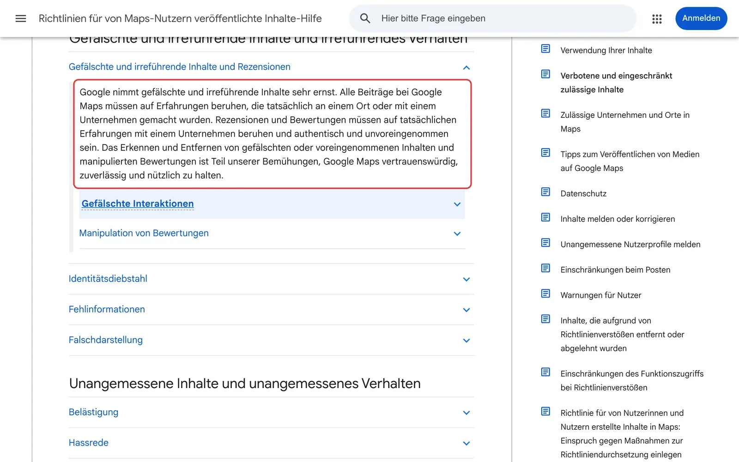Click the Anmelden sign-in button

click(x=701, y=18)
